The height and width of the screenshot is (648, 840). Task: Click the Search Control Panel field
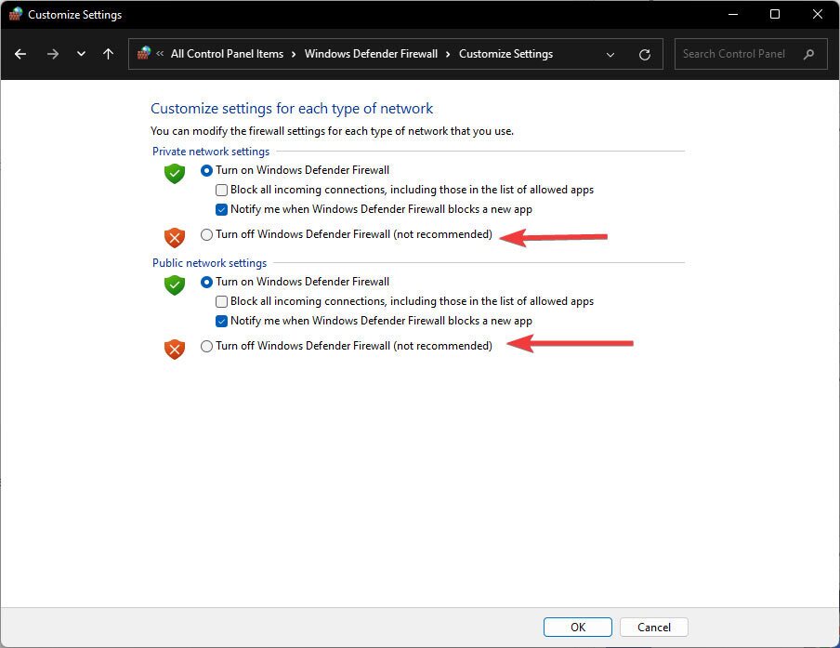pos(751,54)
